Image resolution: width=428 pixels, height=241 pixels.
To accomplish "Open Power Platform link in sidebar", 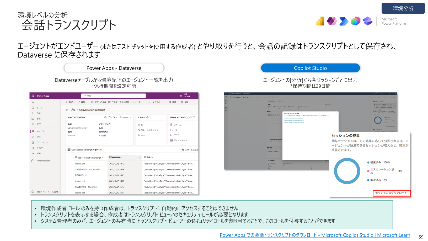I will [41, 161].
